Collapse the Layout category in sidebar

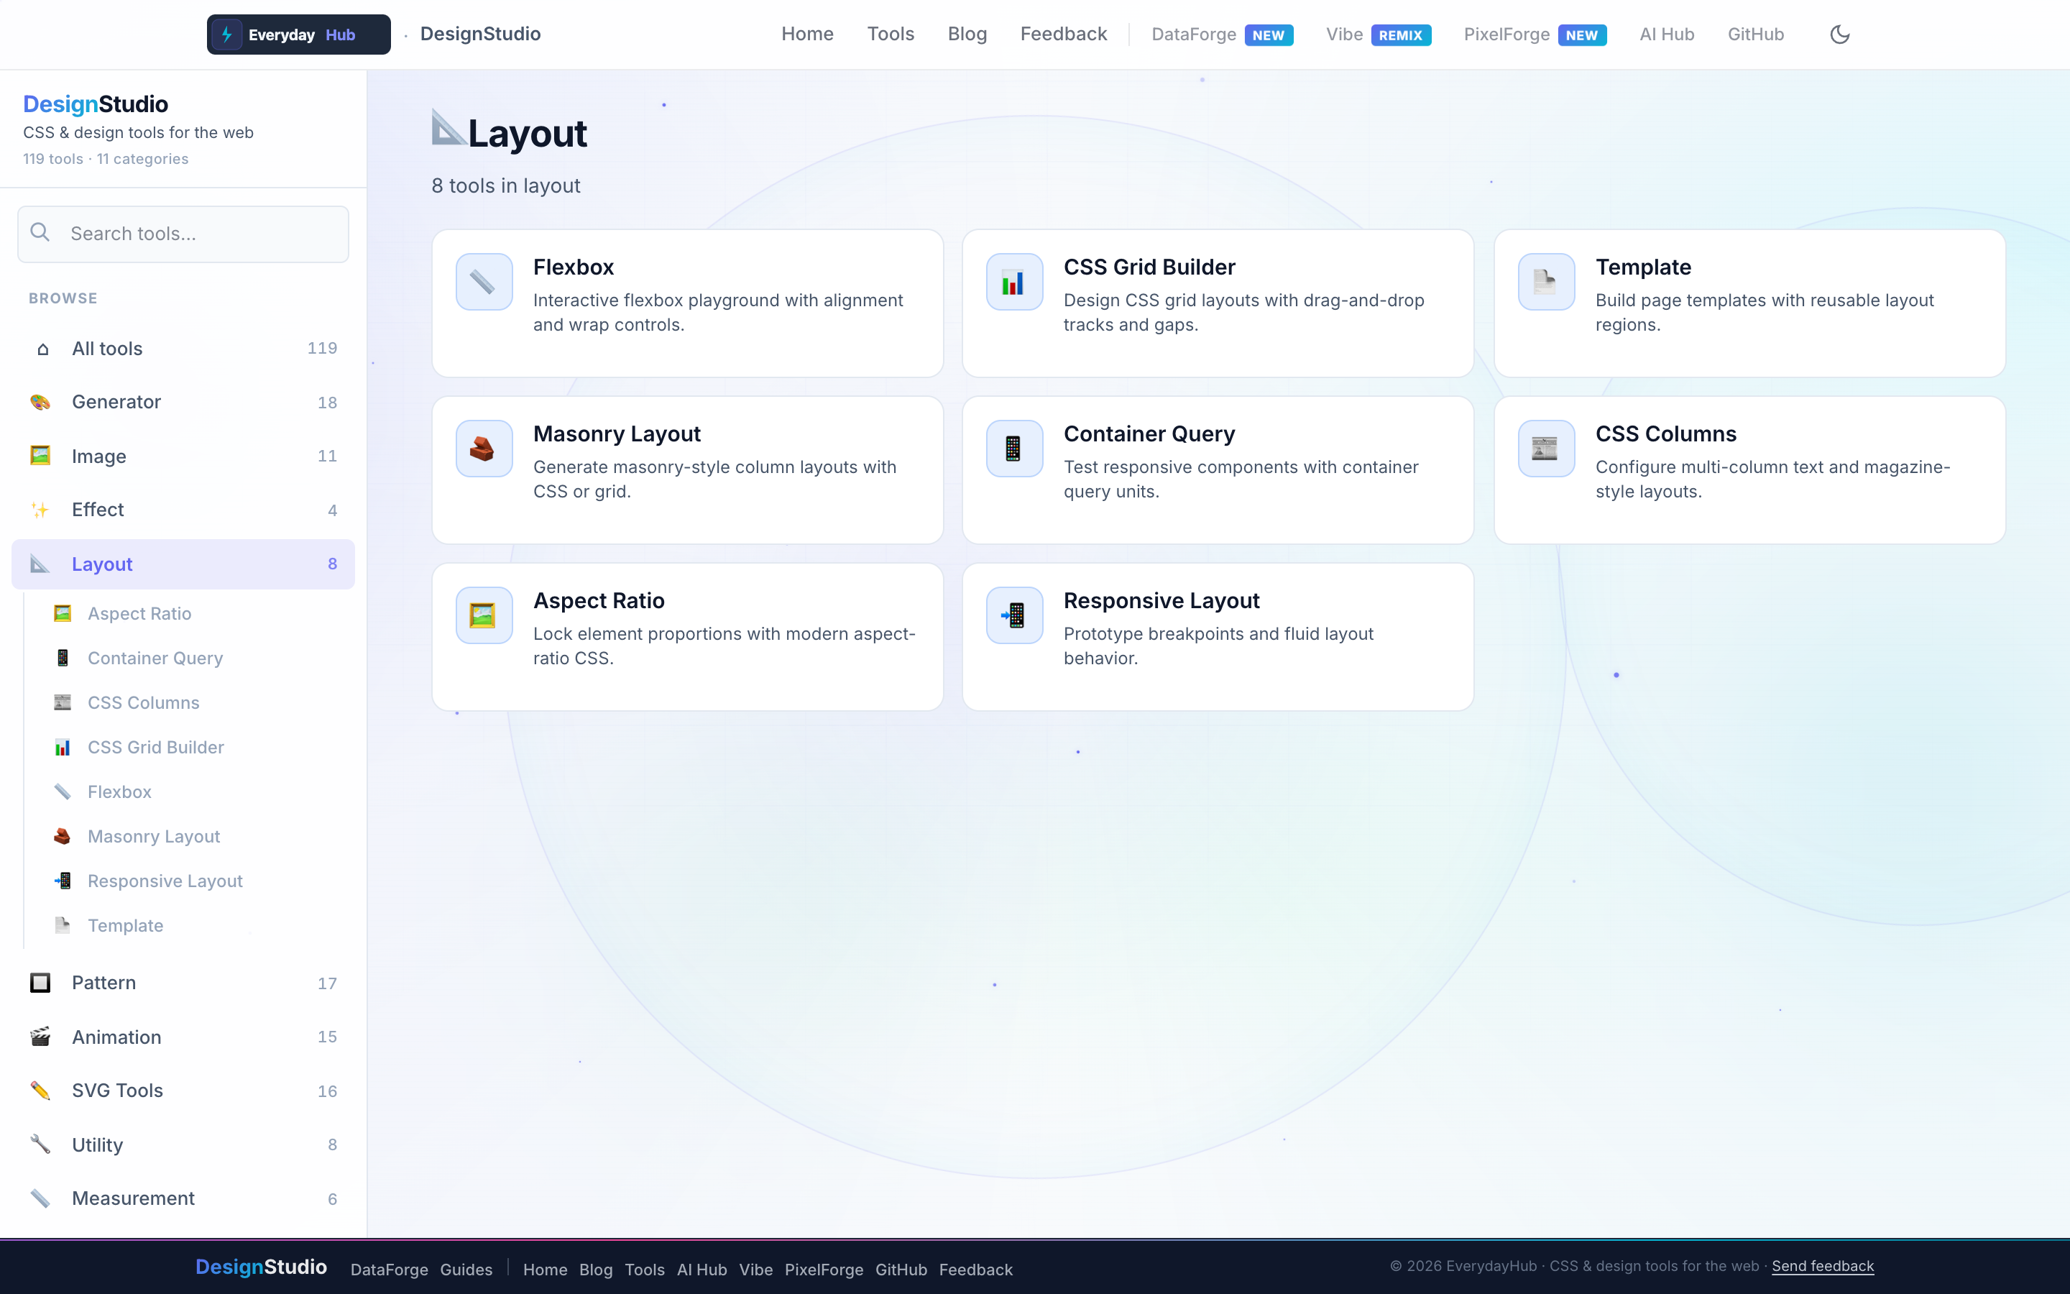coord(183,564)
